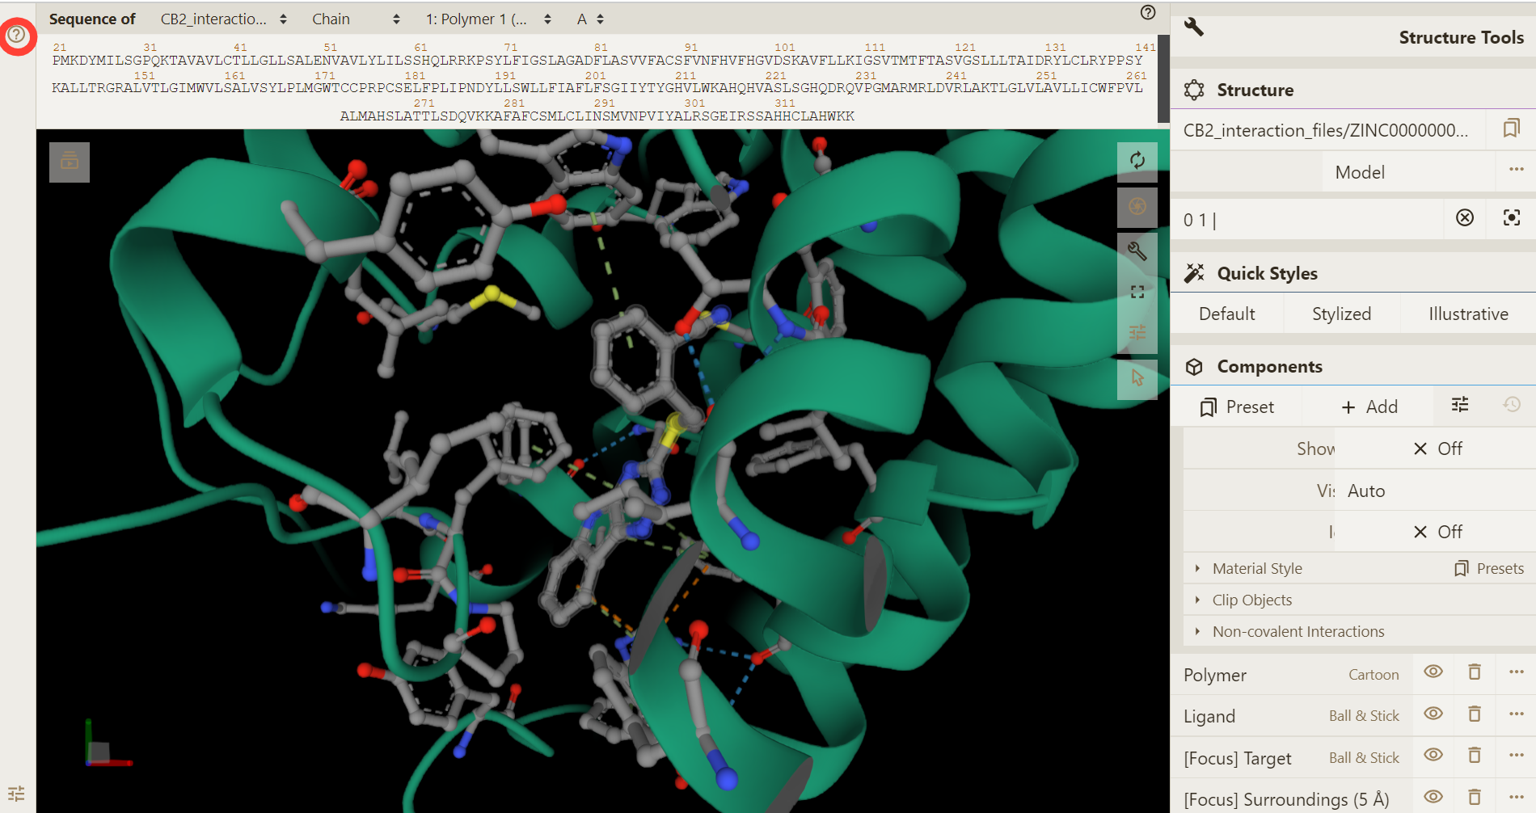Click the focus icon beside model field
Viewport: 1536px width, 813px height.
pos(1511,217)
